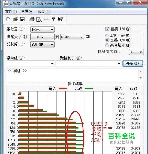Click read value 15065 in results
The height and width of the screenshot is (154, 148).
tap(136, 111)
